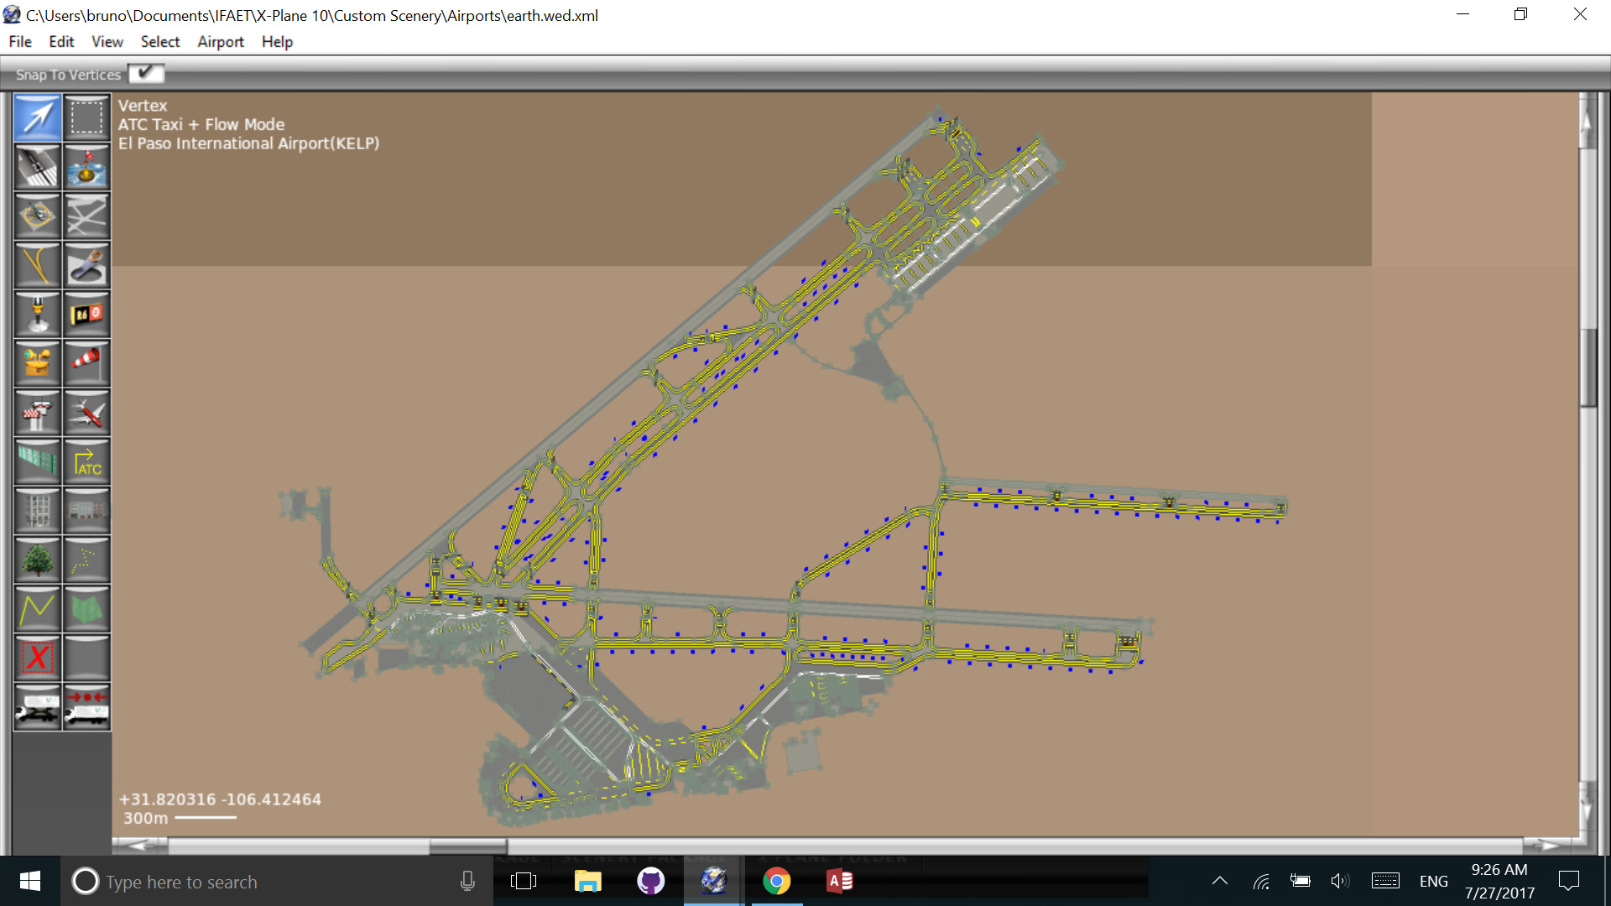Pick the Windsock tool
This screenshot has width=1611, height=906.
(x=86, y=363)
